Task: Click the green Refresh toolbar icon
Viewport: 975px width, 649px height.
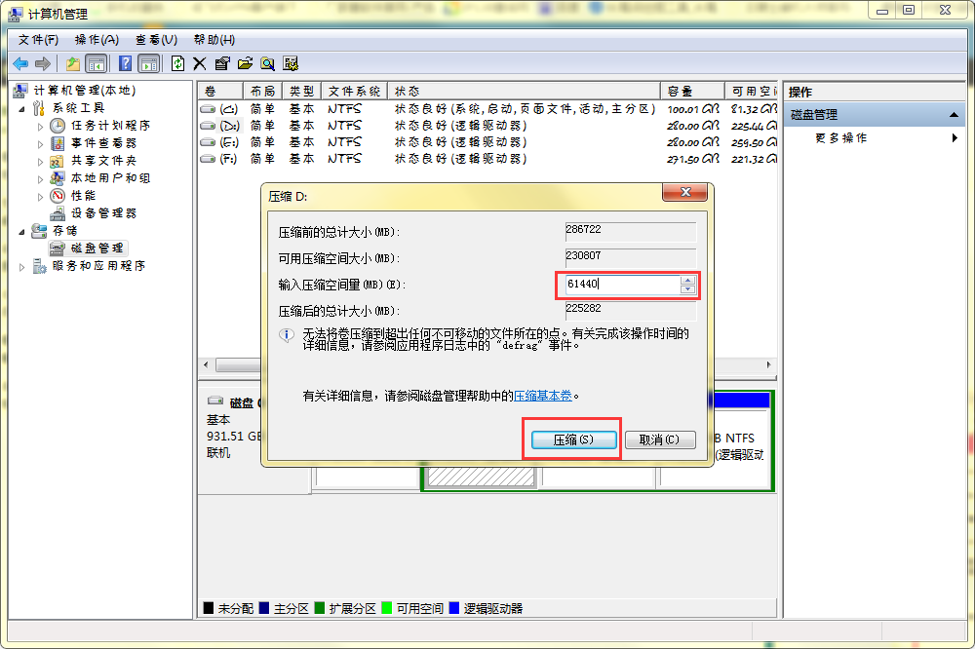Action: tap(177, 63)
